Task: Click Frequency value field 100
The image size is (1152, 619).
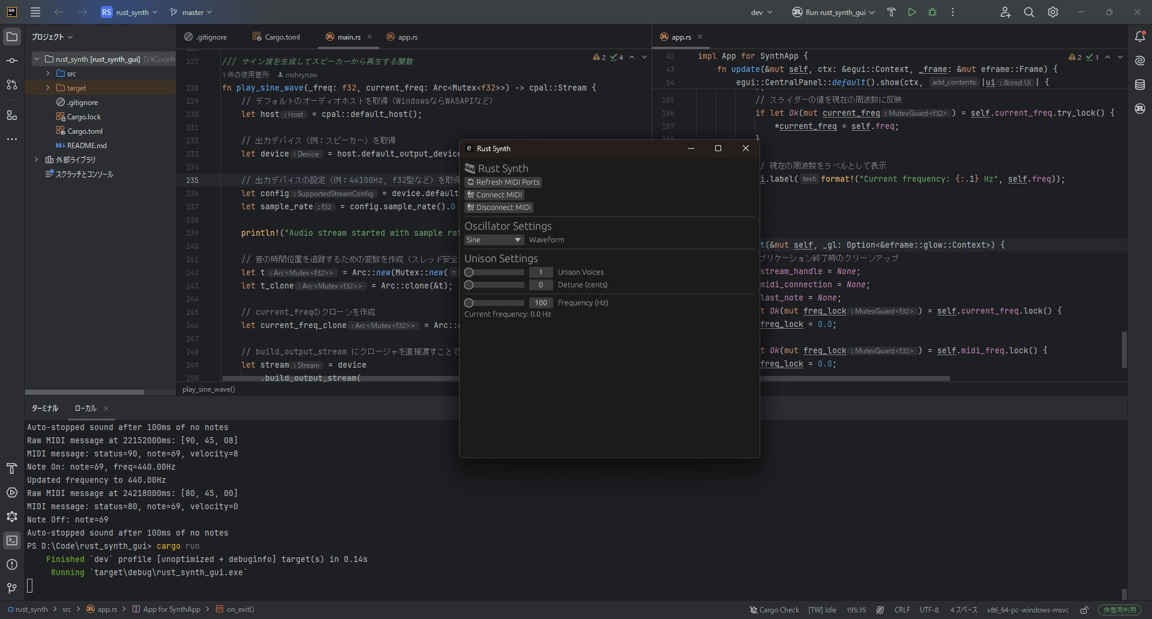Action: click(541, 303)
